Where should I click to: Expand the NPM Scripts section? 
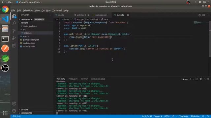click(36, 113)
